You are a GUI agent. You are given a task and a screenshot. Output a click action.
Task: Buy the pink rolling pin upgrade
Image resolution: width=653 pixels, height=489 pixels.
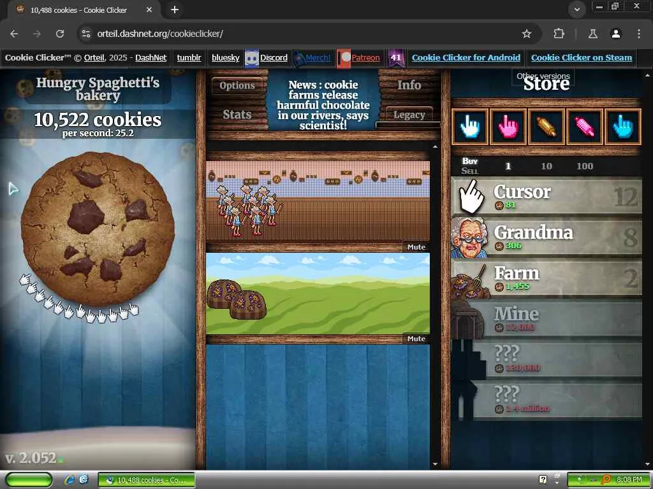(x=584, y=127)
